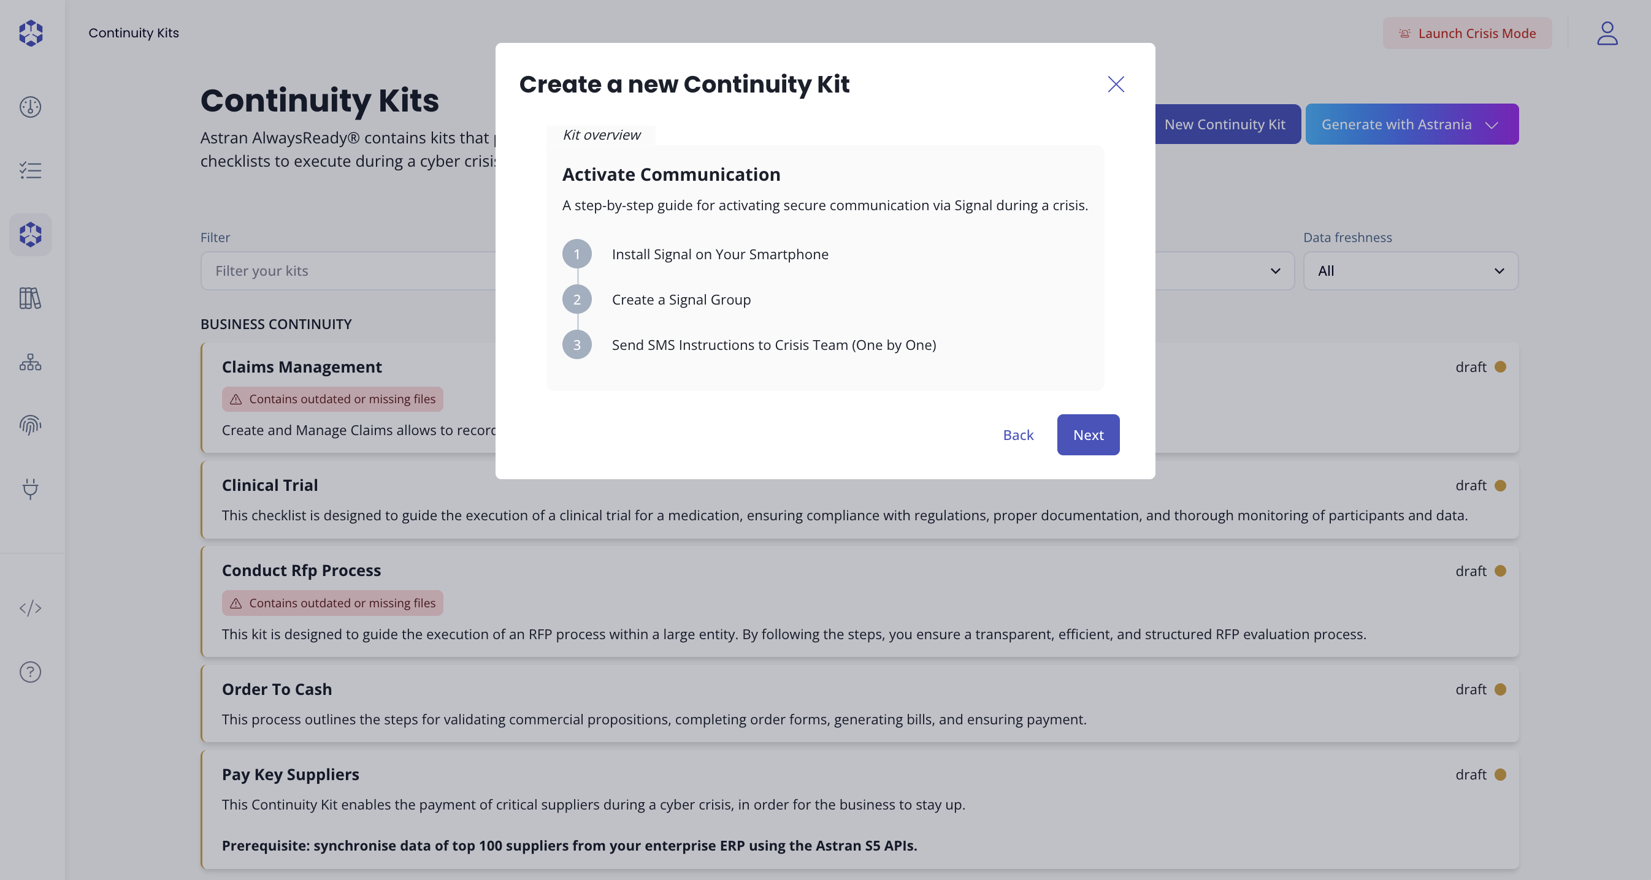This screenshot has width=1651, height=880.
Task: Select step 2 Create a Signal Group
Action: pyautogui.click(x=681, y=299)
